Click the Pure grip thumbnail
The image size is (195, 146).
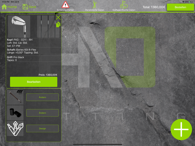pos(15,97)
